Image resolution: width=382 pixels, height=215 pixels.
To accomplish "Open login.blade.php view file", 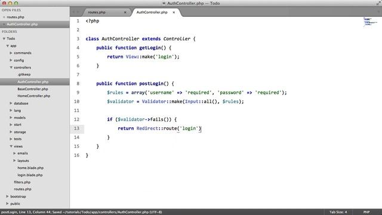I will [30, 175].
